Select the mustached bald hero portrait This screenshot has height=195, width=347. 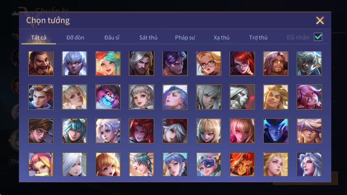[41, 63]
